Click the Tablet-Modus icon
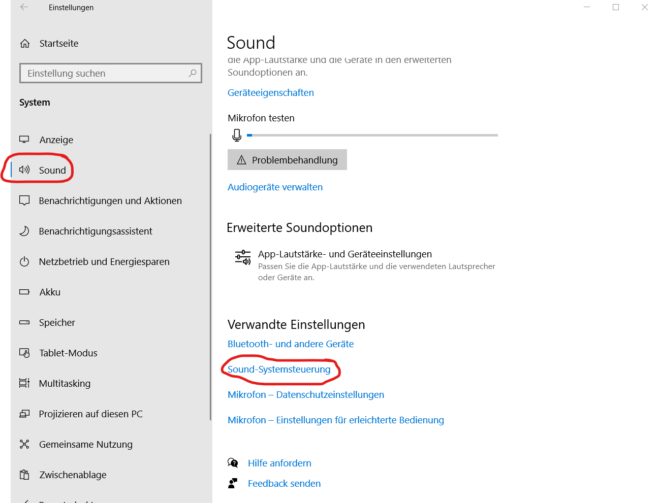659x503 pixels. (x=24, y=353)
